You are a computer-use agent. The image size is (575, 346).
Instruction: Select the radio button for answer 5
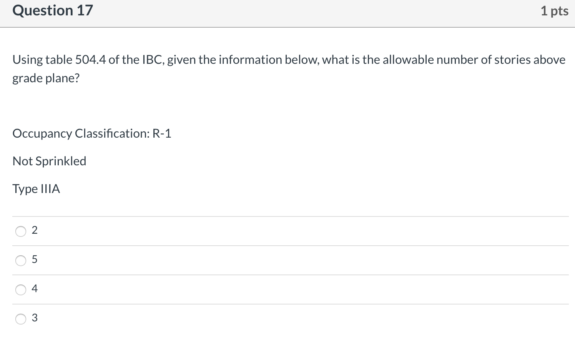click(x=21, y=260)
